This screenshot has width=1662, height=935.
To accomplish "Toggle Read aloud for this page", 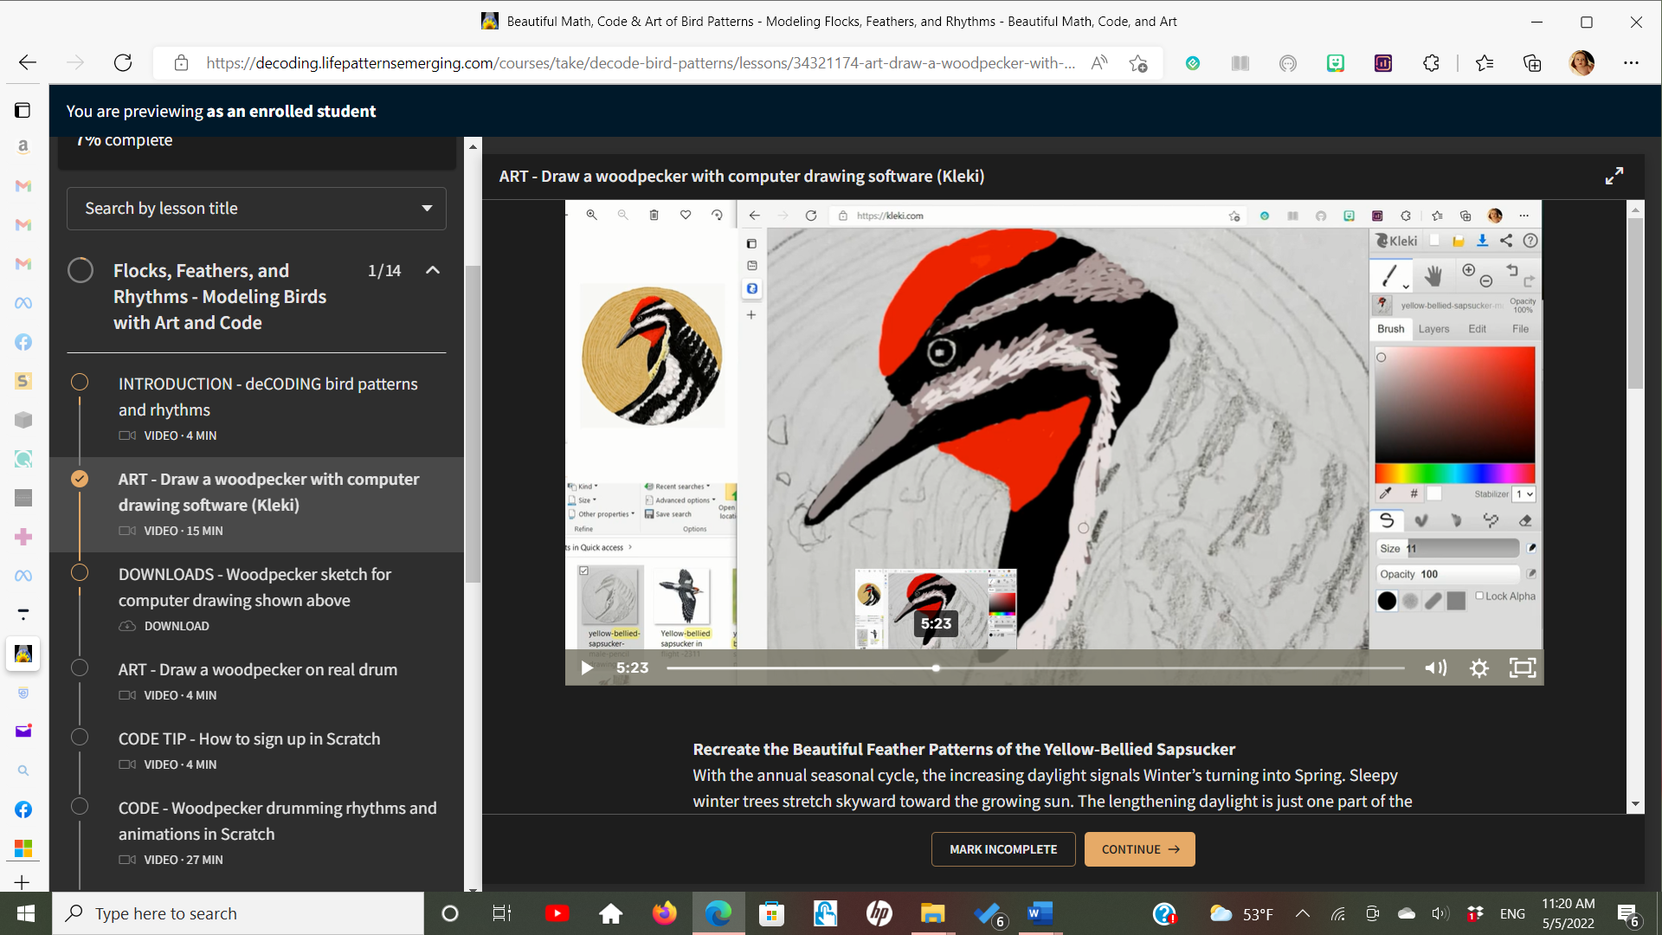I will [1099, 62].
